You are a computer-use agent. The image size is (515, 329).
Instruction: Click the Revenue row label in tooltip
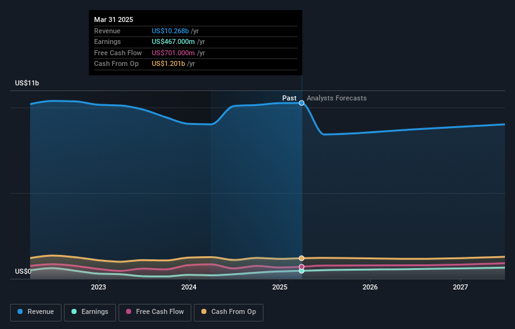tap(107, 31)
